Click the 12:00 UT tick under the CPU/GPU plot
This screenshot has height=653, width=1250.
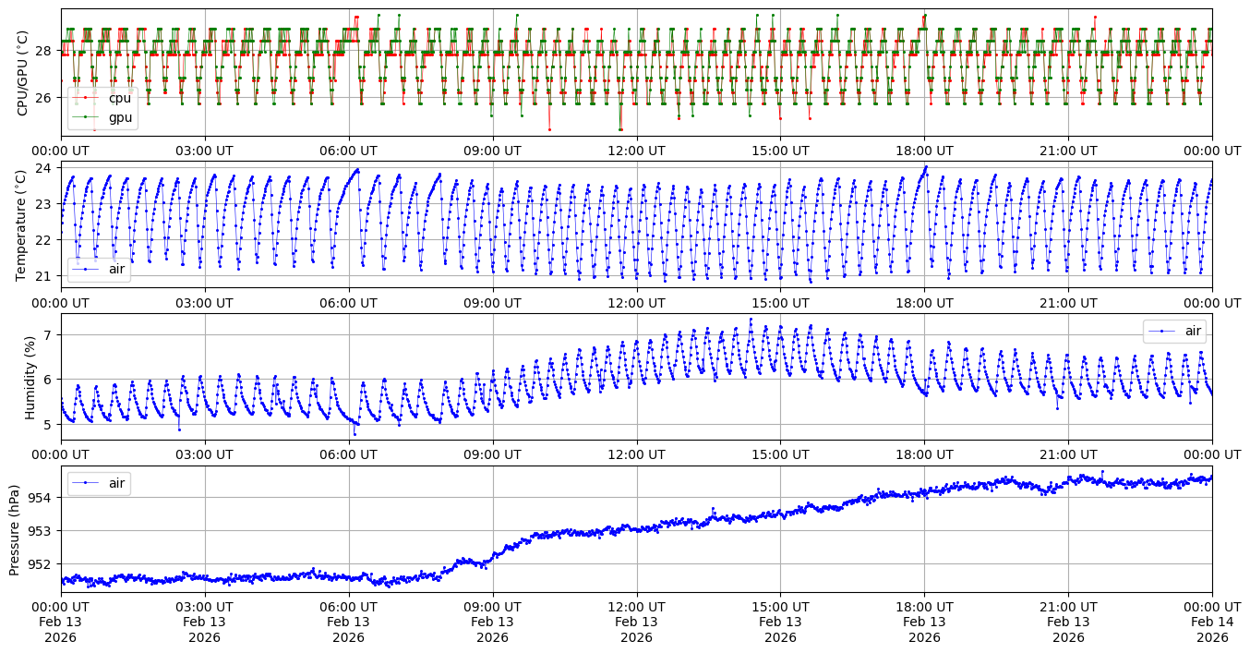click(636, 151)
